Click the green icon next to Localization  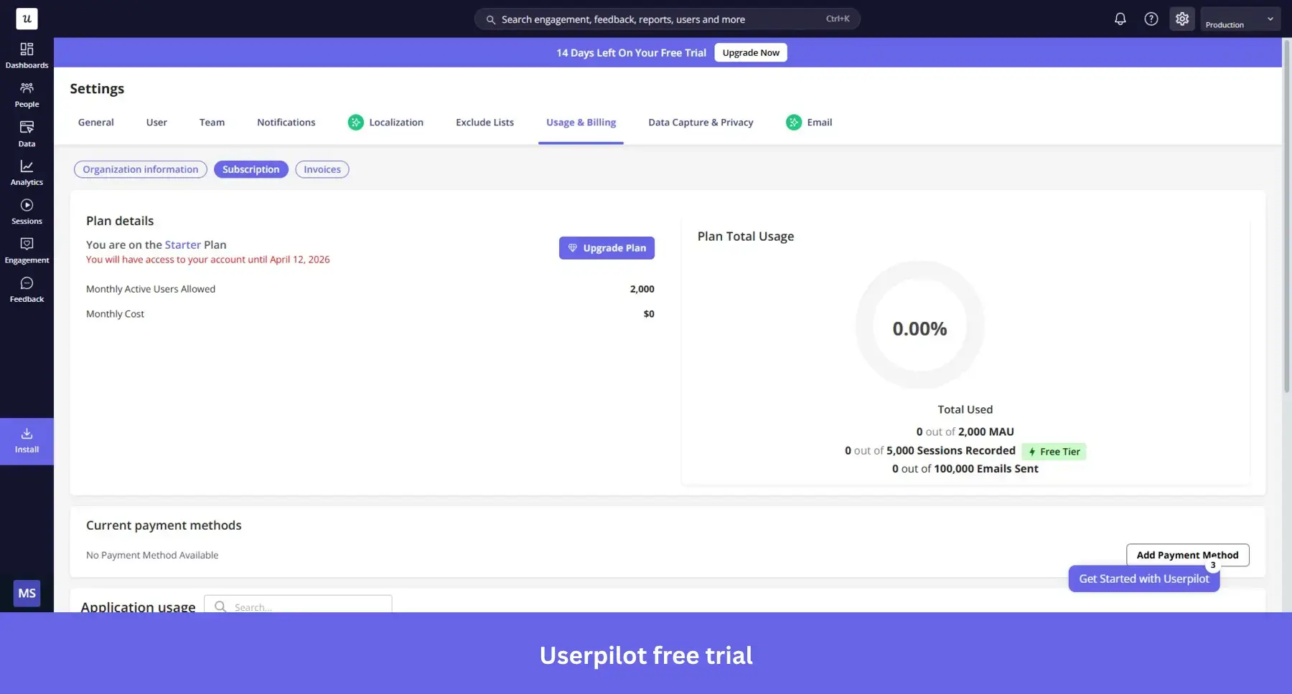pyautogui.click(x=355, y=123)
